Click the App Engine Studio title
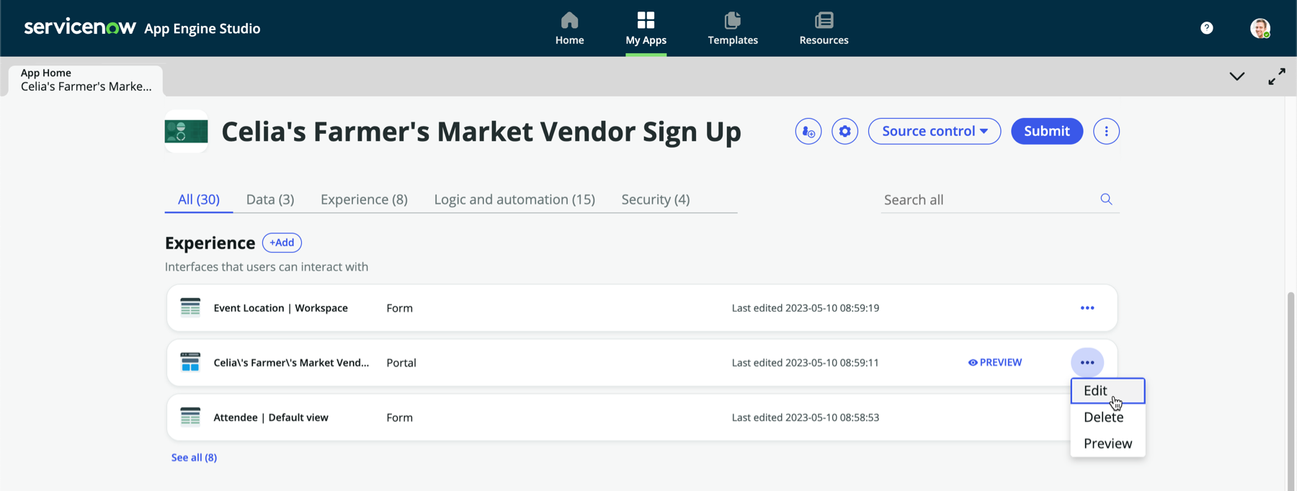 pyautogui.click(x=202, y=29)
